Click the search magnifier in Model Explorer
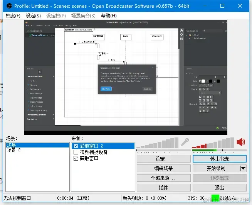 click(x=204, y=31)
